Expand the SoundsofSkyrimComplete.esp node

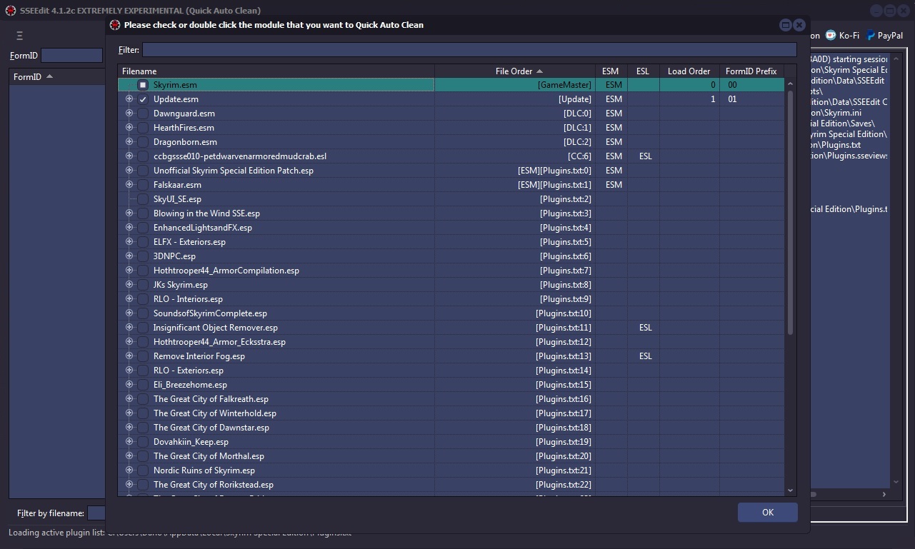(129, 313)
